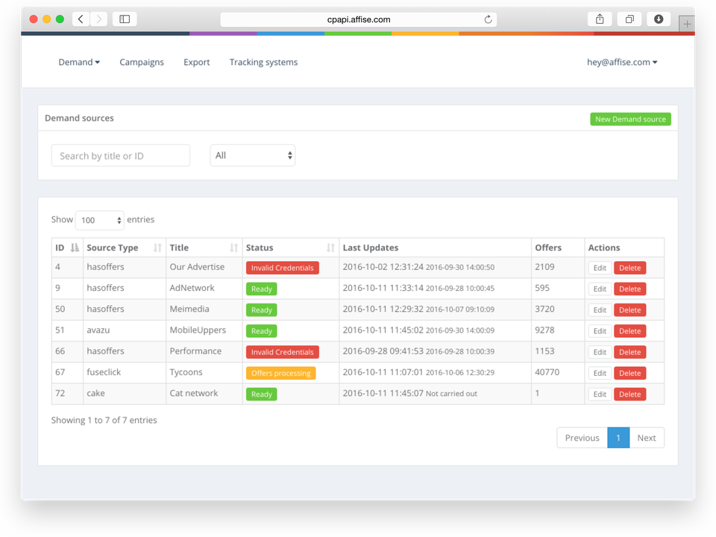The height and width of the screenshot is (537, 716).
Task: Click the New Demand source button
Action: point(630,119)
